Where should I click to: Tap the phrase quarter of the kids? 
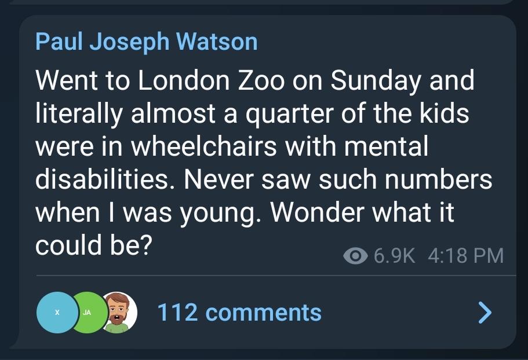[x=357, y=114]
